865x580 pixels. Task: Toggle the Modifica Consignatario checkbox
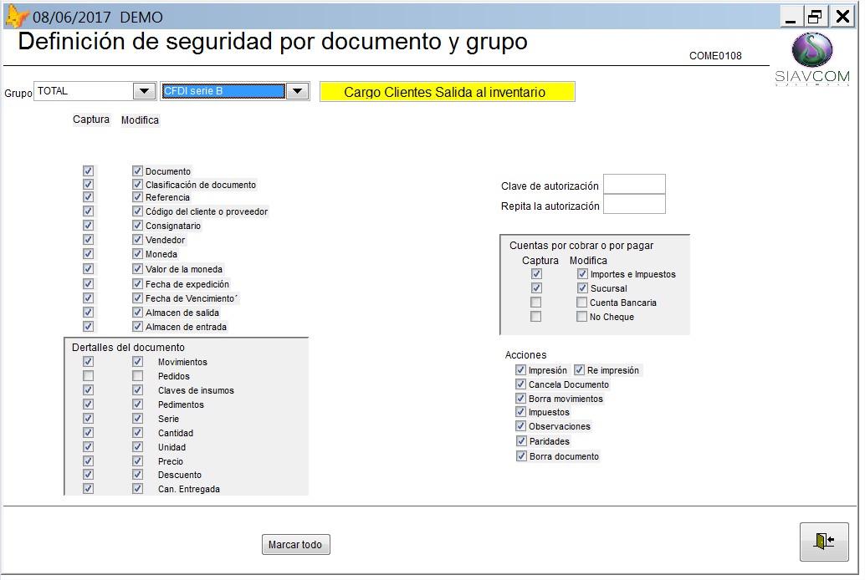click(x=137, y=226)
